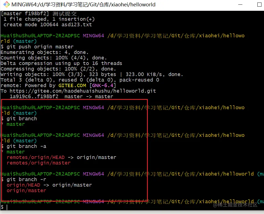The width and height of the screenshot is (264, 214).
Task: Click the "git branch -a" command
Action: (26, 146)
